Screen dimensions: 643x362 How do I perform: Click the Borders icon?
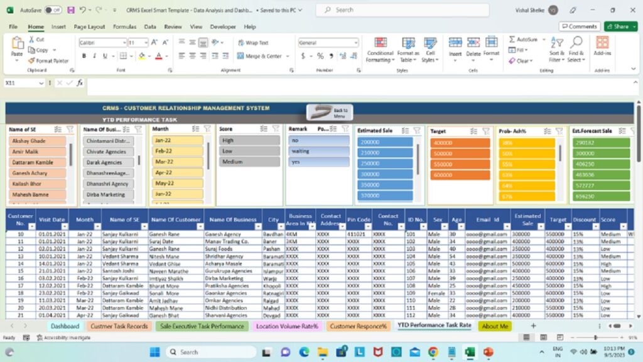pyautogui.click(x=123, y=56)
